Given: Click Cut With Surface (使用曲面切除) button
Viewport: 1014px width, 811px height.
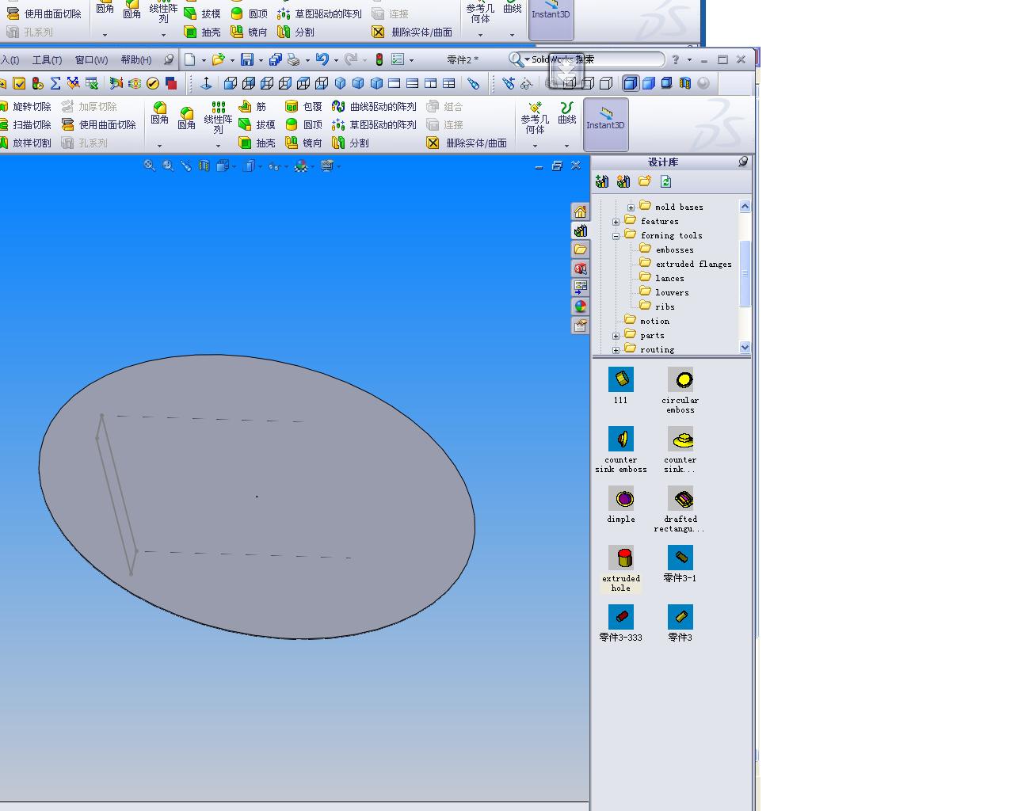Looking at the screenshot, I should click(99, 124).
